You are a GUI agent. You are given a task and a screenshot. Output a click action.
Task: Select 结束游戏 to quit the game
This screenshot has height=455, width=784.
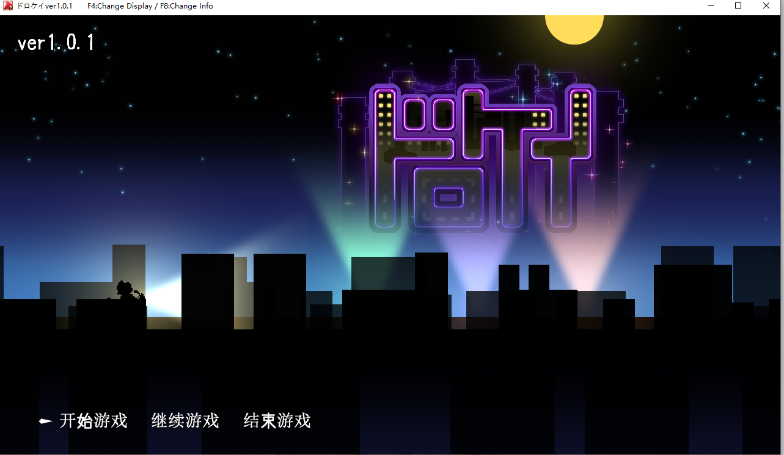click(276, 421)
